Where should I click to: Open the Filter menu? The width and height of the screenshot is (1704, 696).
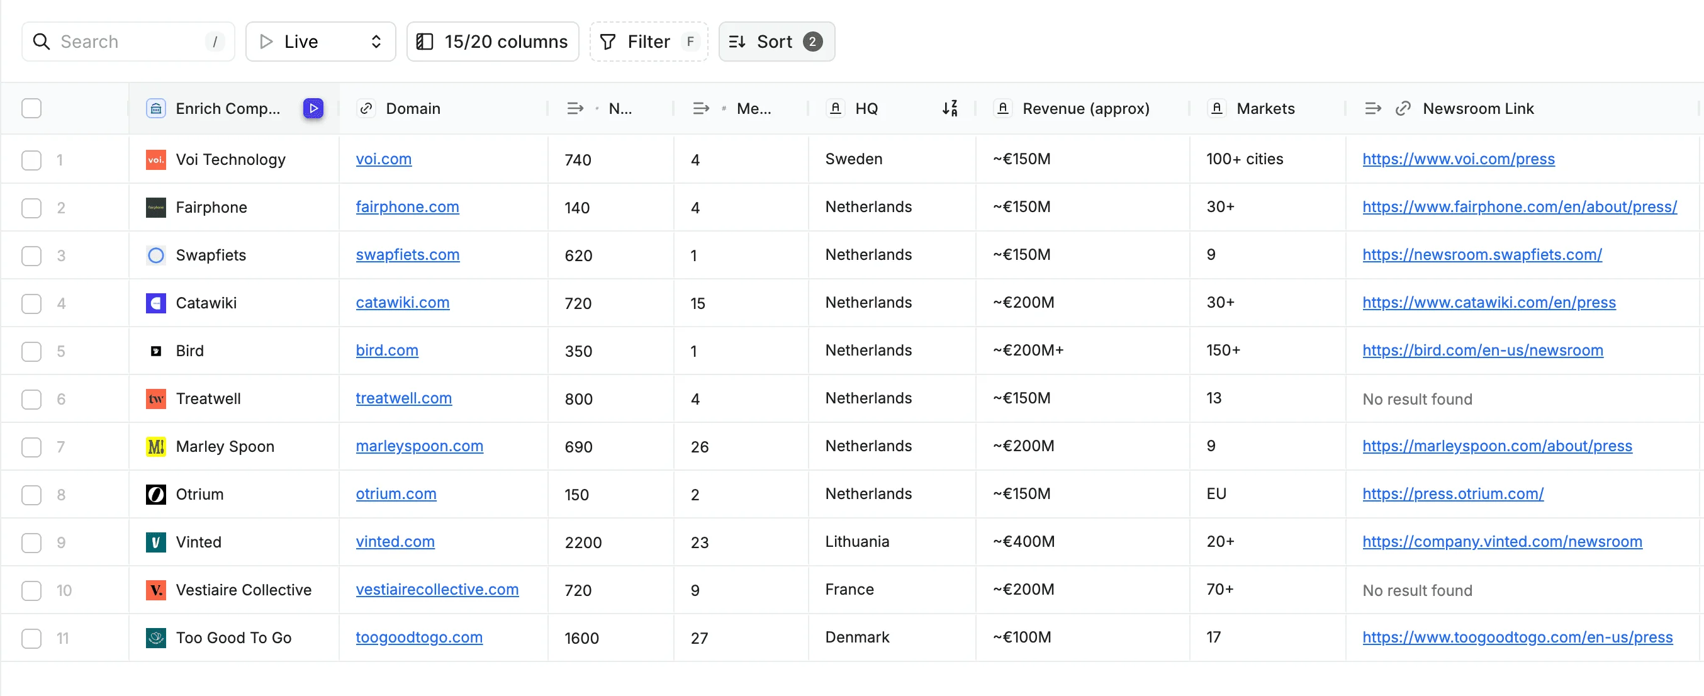[x=648, y=42]
